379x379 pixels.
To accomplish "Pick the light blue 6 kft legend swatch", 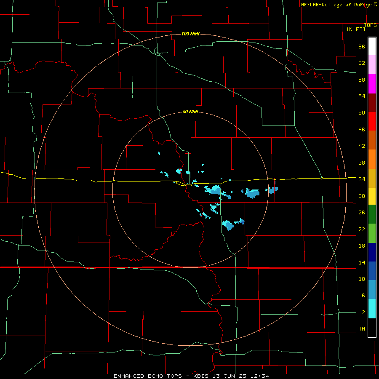I will 372,289.
